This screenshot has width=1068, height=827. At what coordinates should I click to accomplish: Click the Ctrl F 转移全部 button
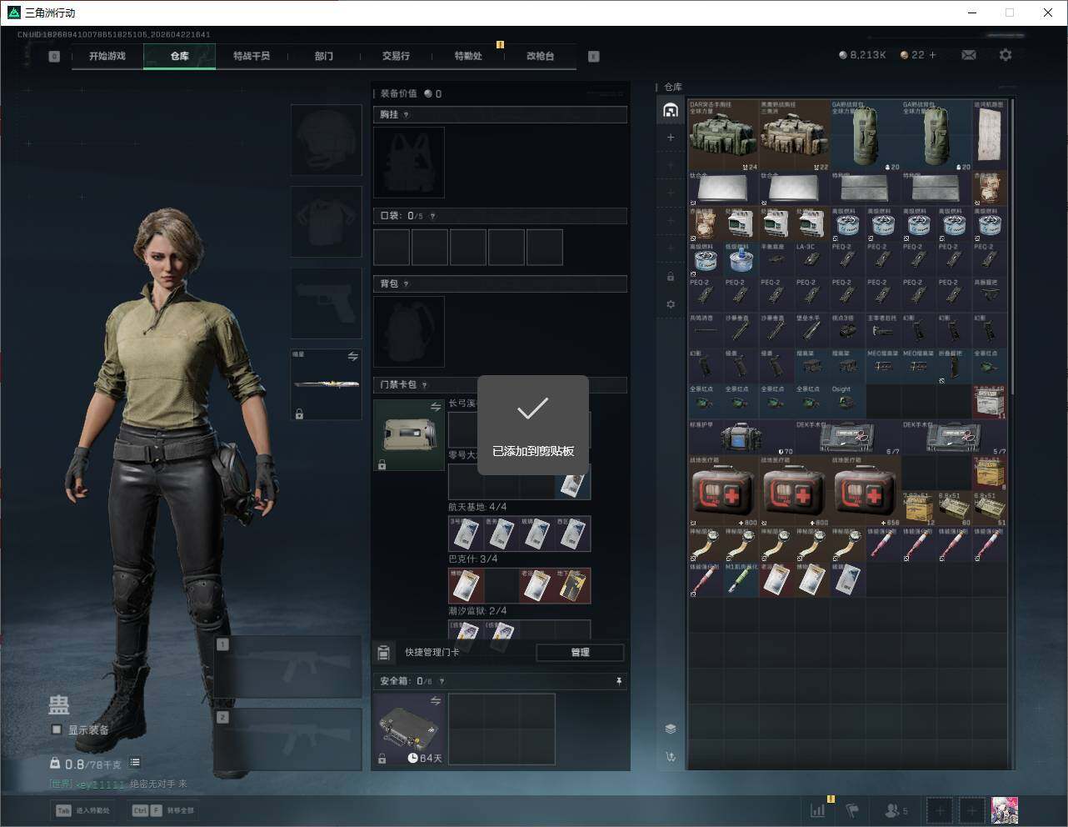point(164,810)
